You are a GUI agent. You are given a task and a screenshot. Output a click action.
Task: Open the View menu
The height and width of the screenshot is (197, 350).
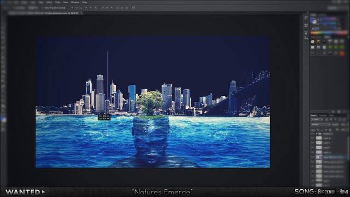pyautogui.click(x=66, y=2)
